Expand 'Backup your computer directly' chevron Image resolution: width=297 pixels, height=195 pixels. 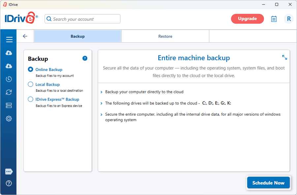point(101,92)
